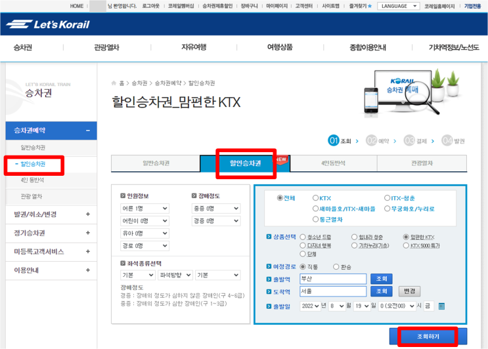
Task: Select the 새마을호/ITX-새마을 radio option
Action: pyautogui.click(x=315, y=209)
